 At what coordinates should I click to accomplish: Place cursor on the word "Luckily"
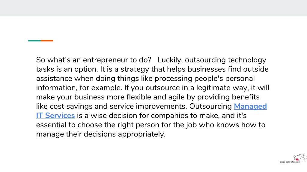[x=170, y=60]
